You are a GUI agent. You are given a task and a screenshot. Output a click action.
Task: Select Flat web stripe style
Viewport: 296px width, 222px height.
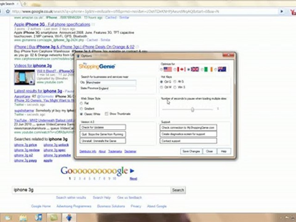pyautogui.click(x=81, y=103)
